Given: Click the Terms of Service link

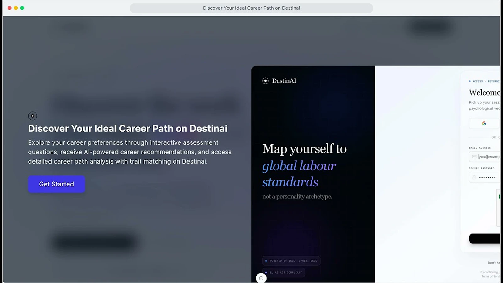Looking at the screenshot, I should 491,276.
